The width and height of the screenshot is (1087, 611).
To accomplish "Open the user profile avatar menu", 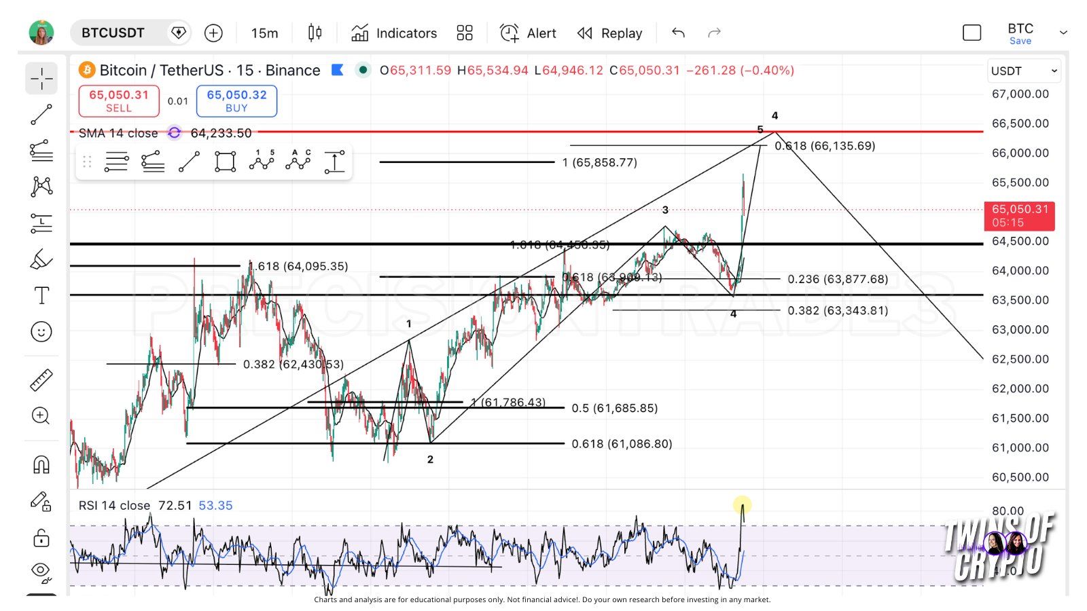I will click(41, 33).
